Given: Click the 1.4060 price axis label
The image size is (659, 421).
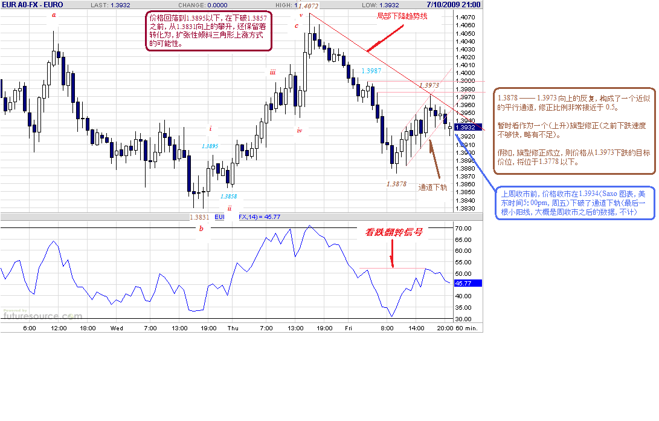Looking at the screenshot, I should pyautogui.click(x=465, y=25).
